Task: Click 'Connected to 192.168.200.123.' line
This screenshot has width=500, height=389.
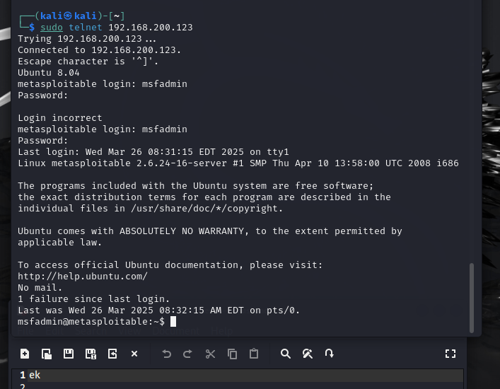Action: pyautogui.click(x=99, y=50)
